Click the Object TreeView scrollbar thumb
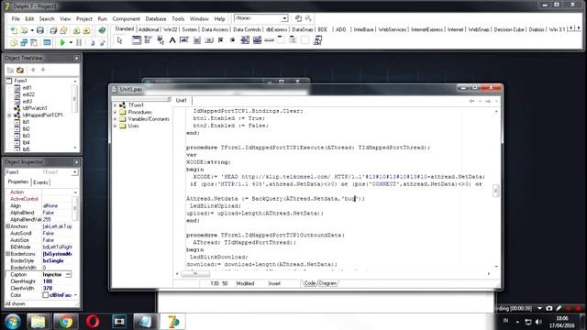The height and width of the screenshot is (330, 587). pyautogui.click(x=74, y=98)
